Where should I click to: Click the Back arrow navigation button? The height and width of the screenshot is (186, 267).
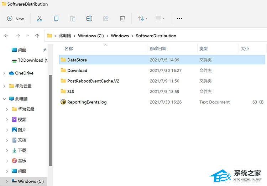tap(6, 36)
